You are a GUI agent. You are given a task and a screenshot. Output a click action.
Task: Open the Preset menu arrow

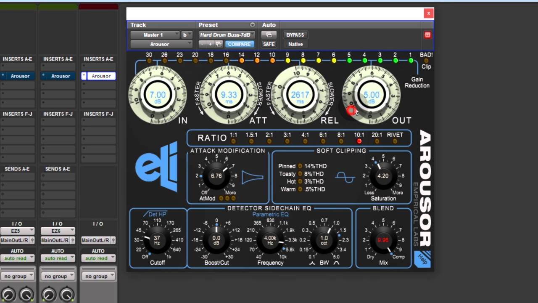(x=252, y=25)
